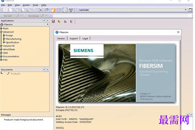Click the "Product1 made foreground document." message

pyautogui.click(x=24, y=120)
